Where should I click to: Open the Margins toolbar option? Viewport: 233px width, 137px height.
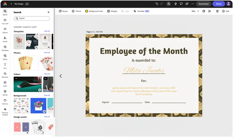(112, 11)
